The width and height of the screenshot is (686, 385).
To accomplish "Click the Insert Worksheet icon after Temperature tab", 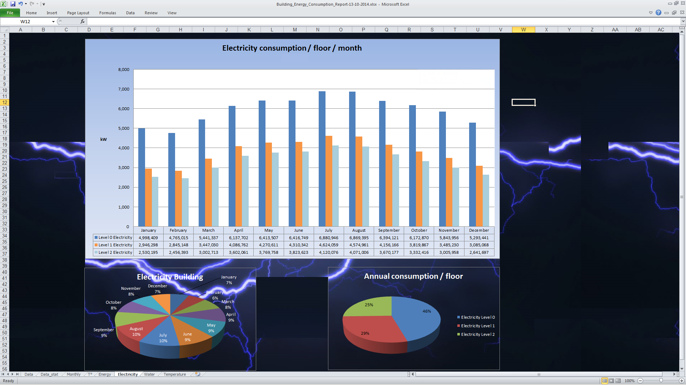I will [198, 374].
